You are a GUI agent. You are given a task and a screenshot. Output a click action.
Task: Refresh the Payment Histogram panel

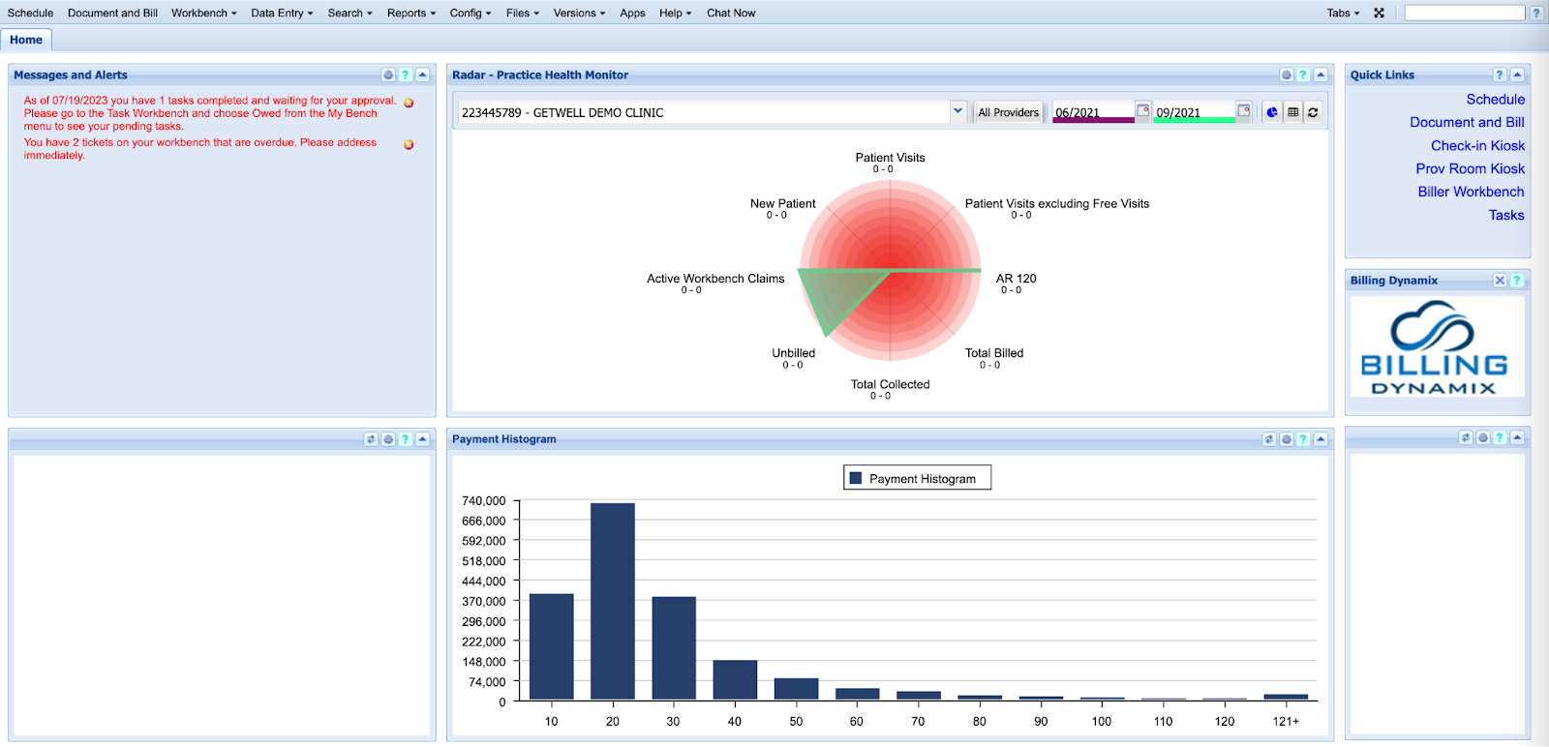1268,439
